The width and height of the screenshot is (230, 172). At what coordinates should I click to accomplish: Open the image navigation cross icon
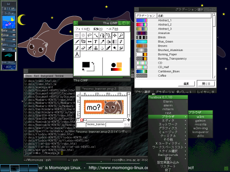(x=128, y=120)
